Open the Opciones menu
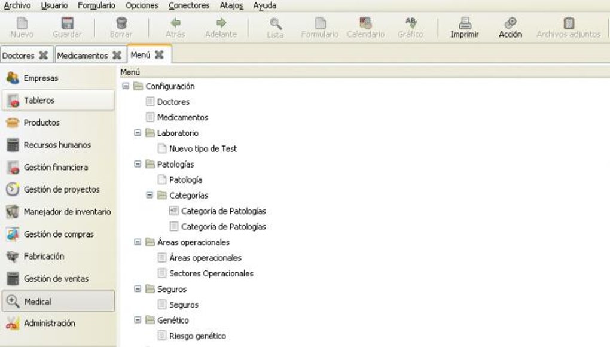The image size is (610, 347). pos(142,5)
